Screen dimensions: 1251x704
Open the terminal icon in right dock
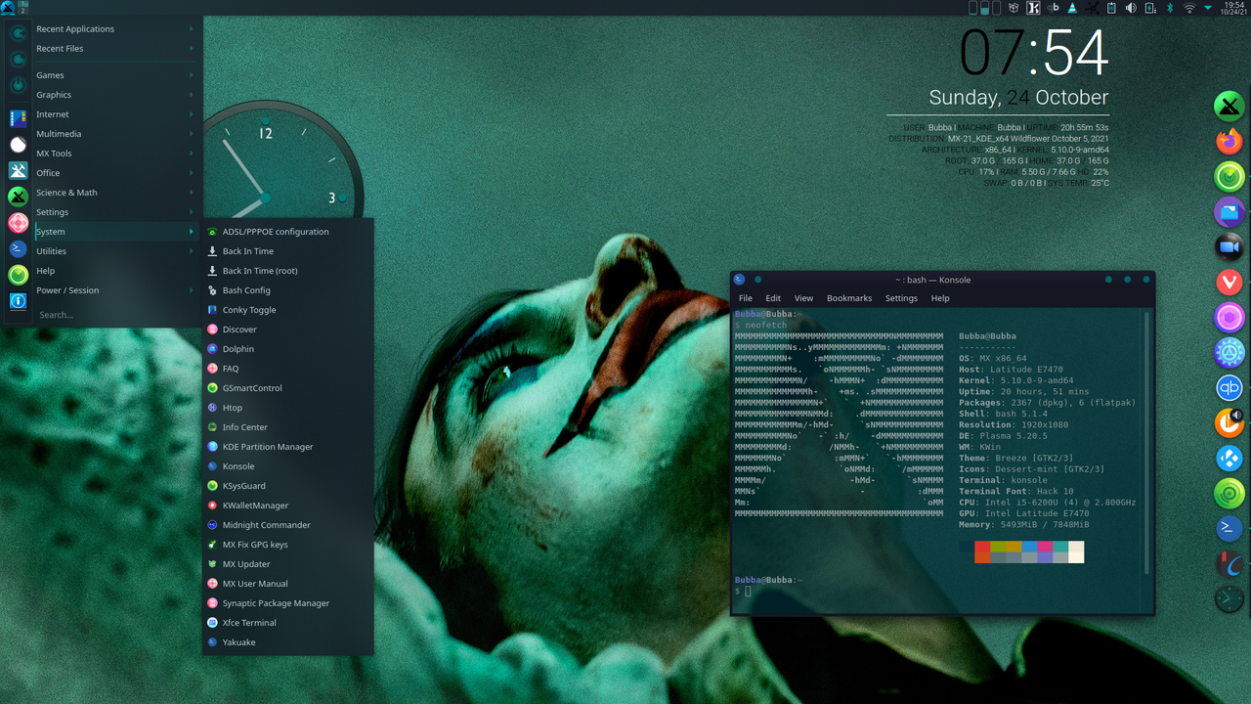(x=1229, y=529)
